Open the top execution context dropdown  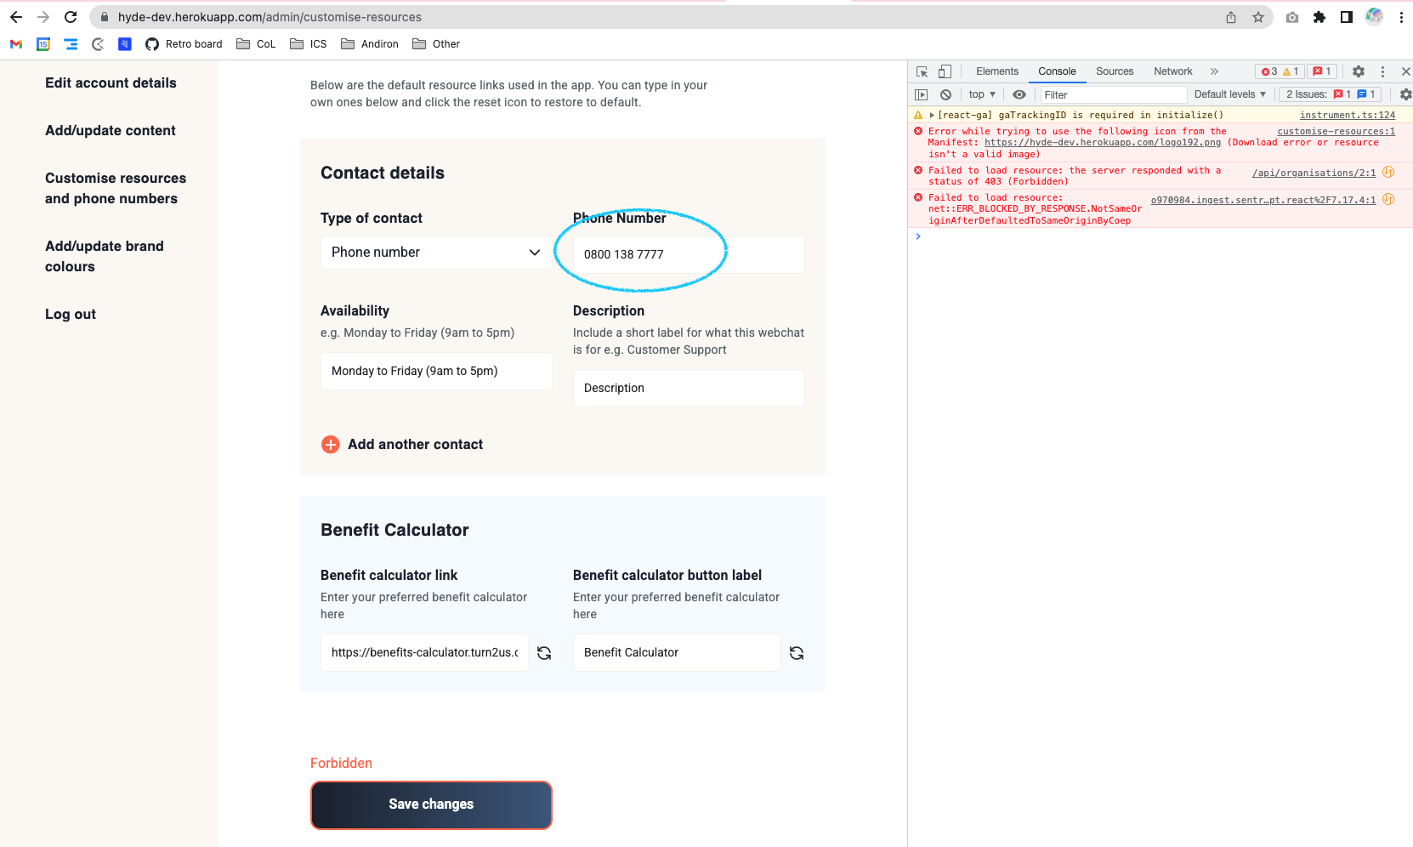tap(980, 94)
